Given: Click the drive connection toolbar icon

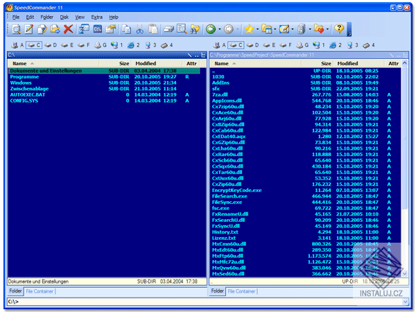Looking at the screenshot, I should 168,29.
